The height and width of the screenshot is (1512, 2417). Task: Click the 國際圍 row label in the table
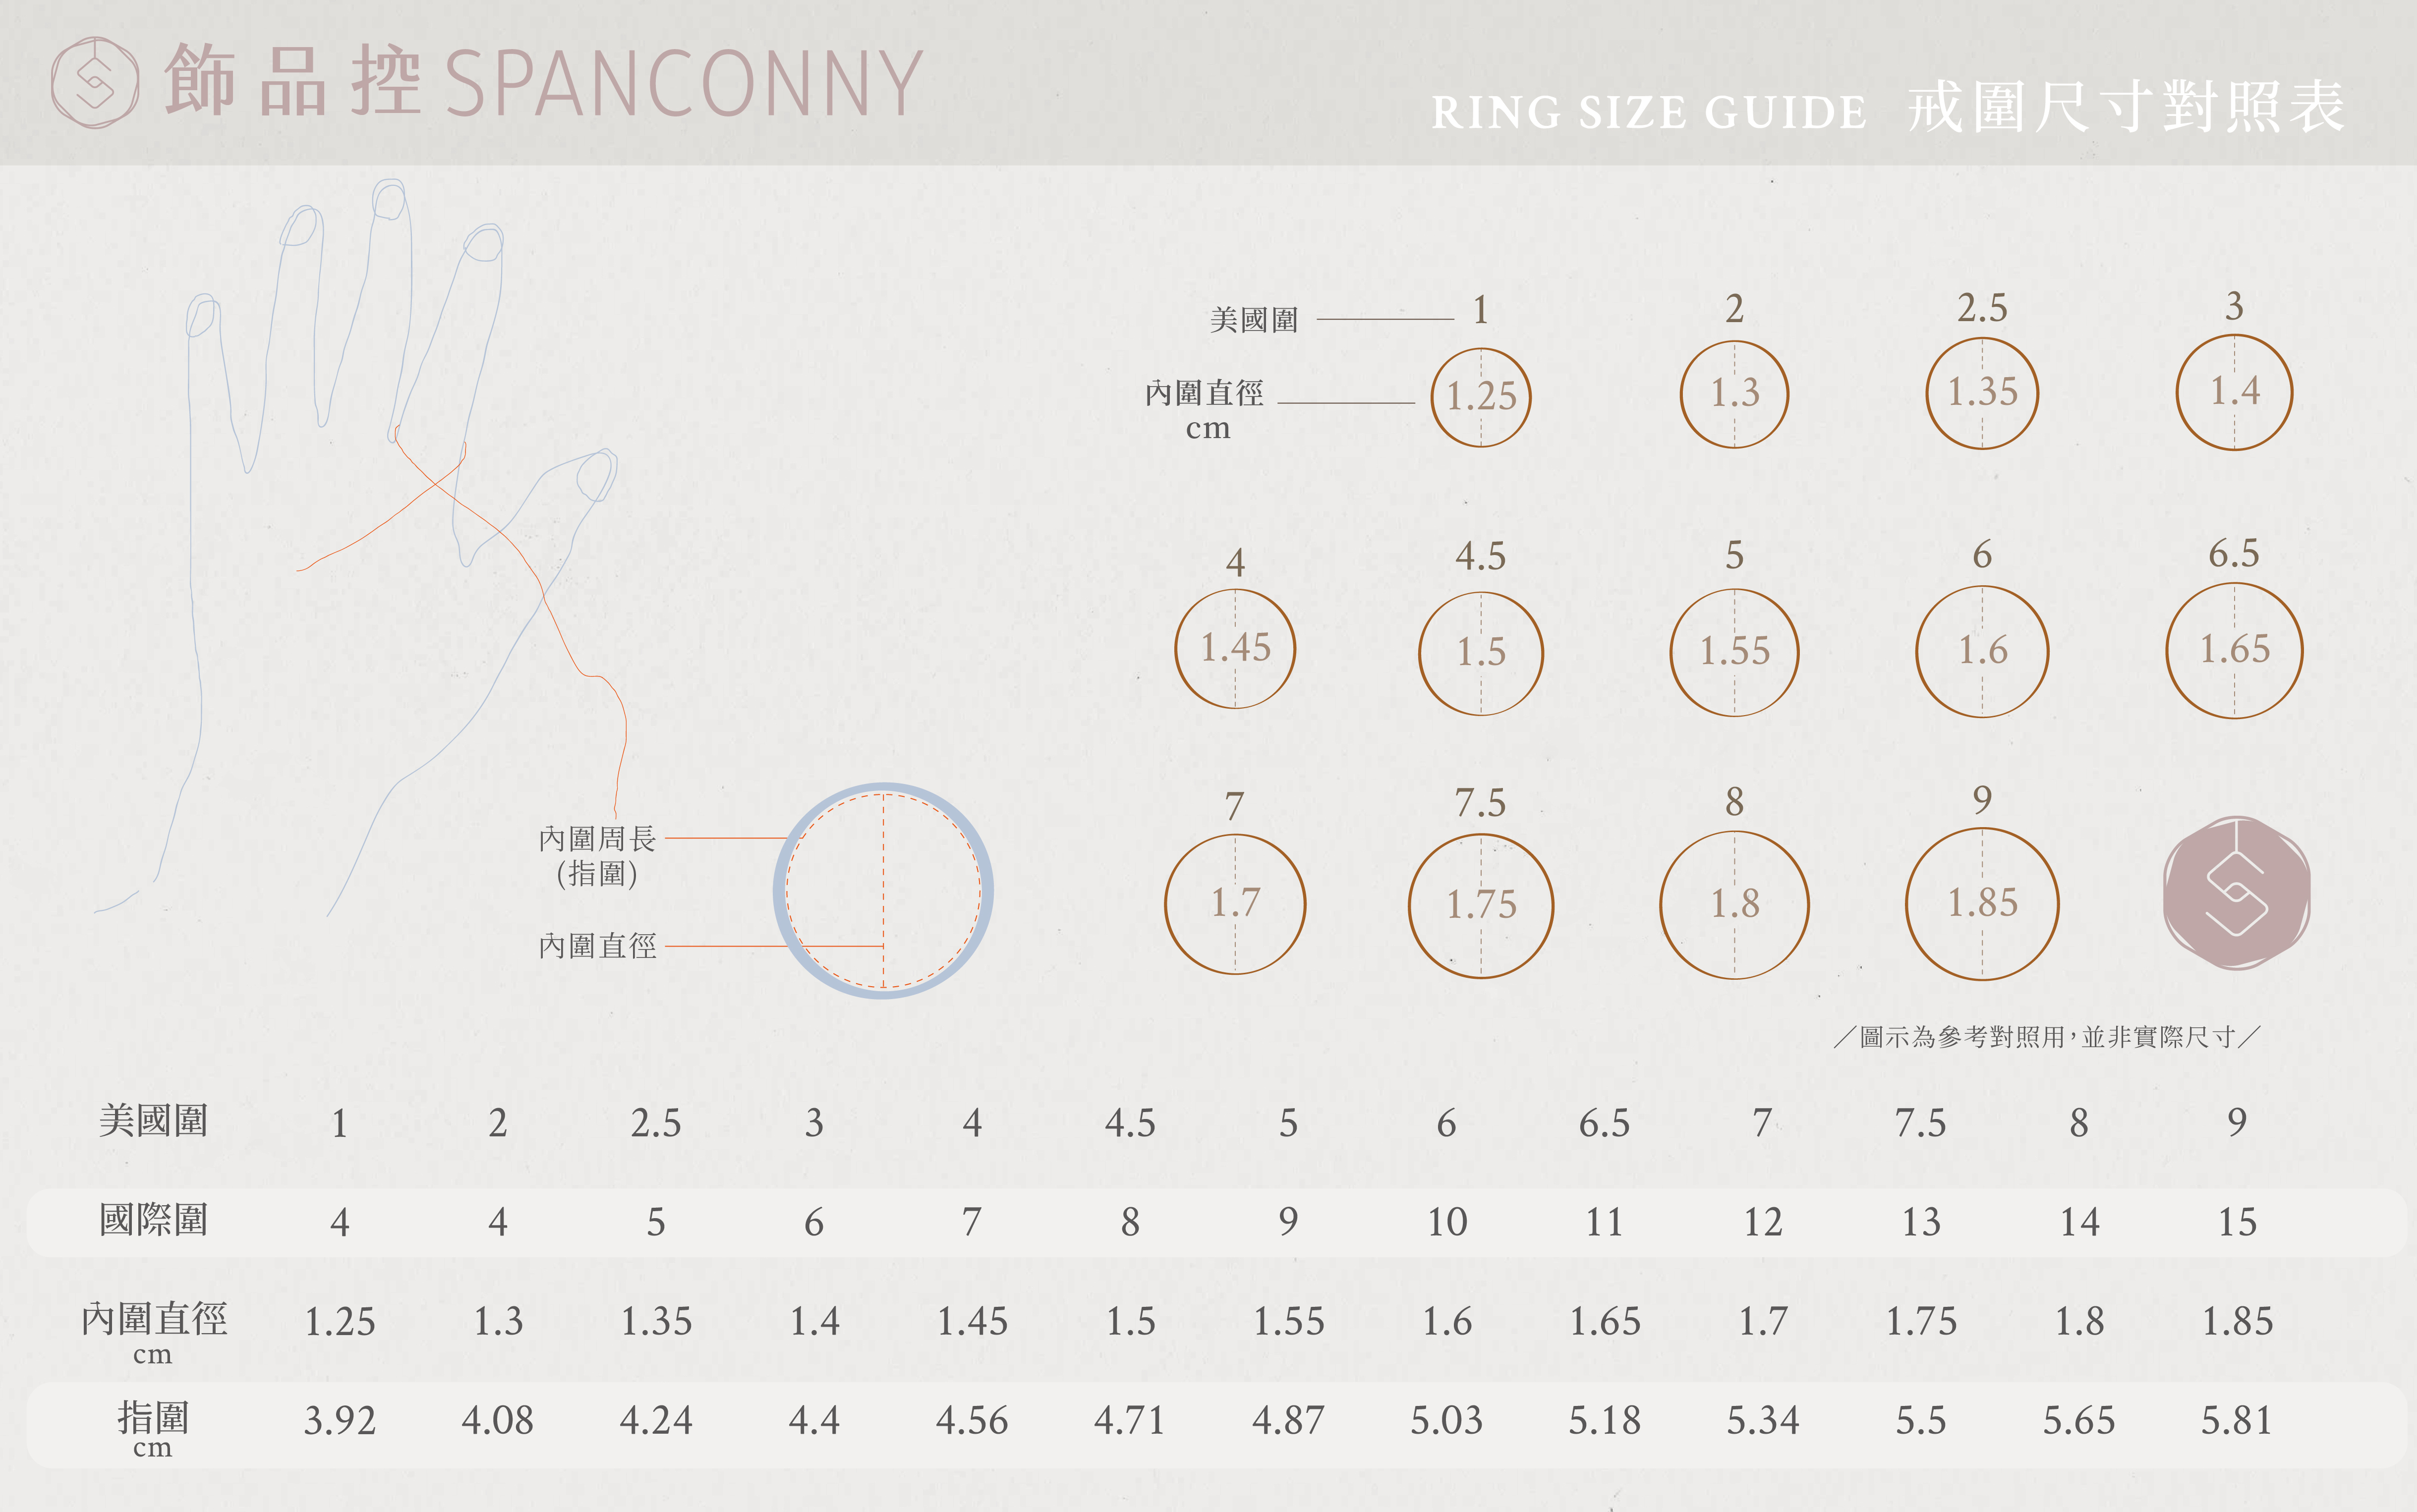tap(153, 1221)
